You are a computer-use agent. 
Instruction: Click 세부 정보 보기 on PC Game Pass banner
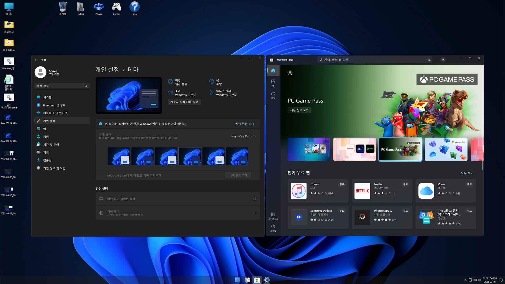(299, 110)
